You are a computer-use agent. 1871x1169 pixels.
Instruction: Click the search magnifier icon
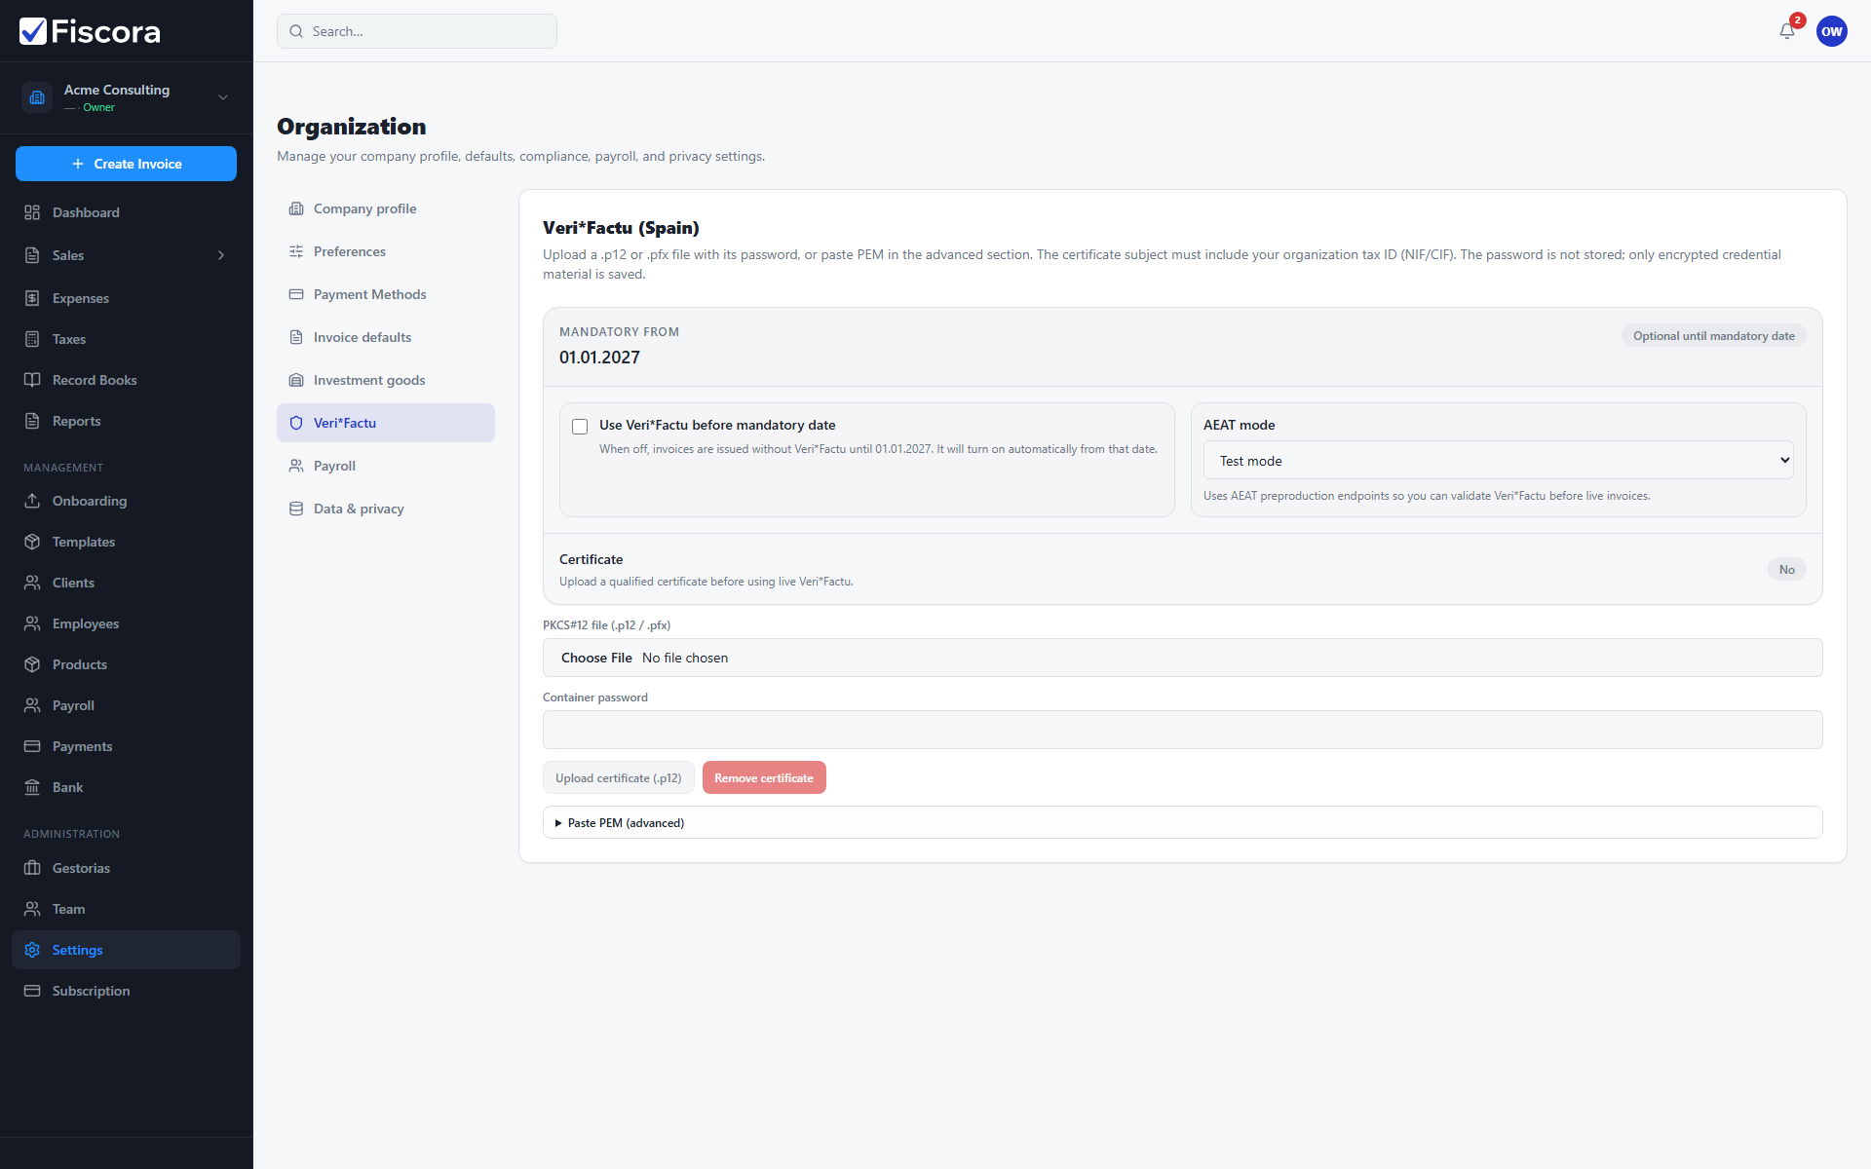point(296,31)
